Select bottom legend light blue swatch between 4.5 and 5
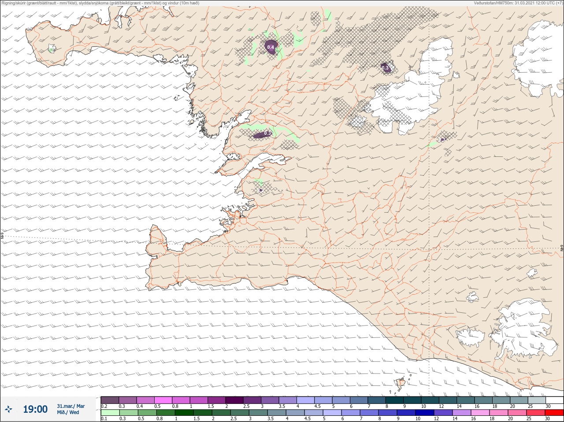This screenshot has height=422, width=564. coord(315,413)
